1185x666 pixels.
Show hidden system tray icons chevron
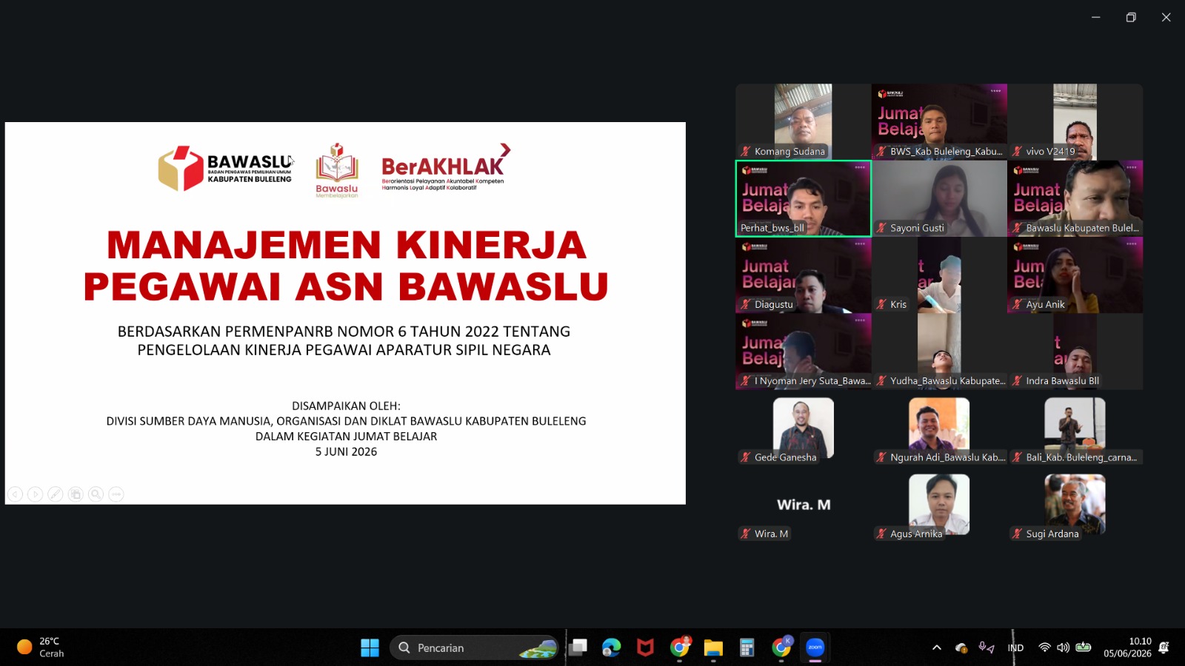point(937,647)
